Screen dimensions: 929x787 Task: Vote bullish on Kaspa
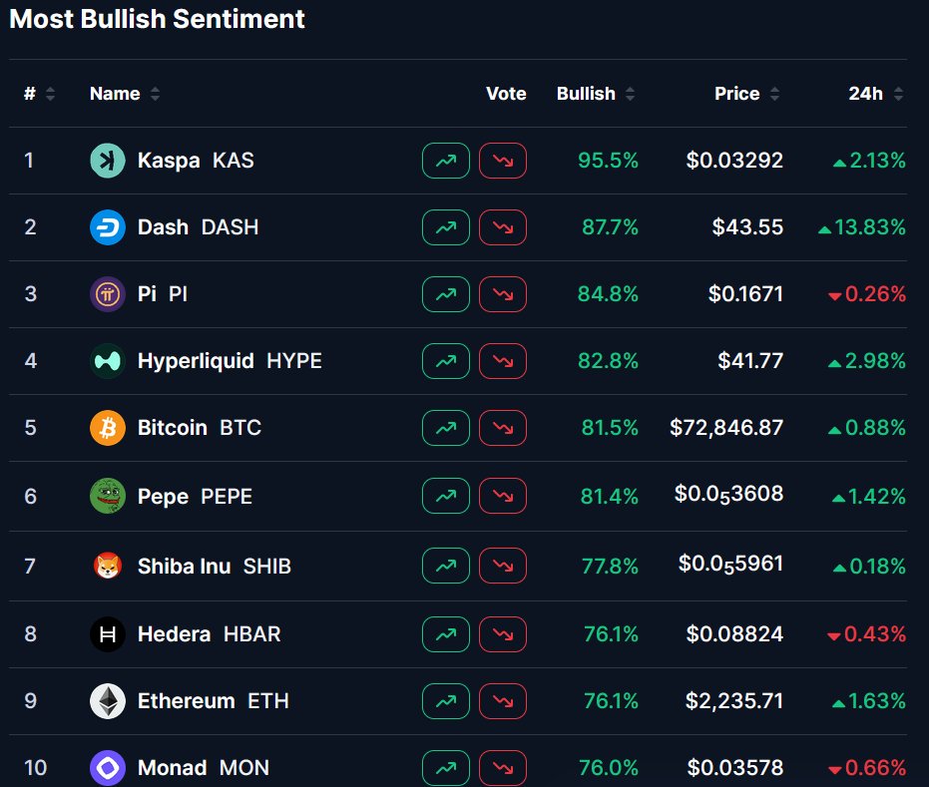[x=446, y=161]
